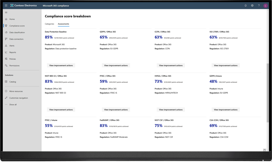The width and height of the screenshot is (272, 162).
Task: Click Regulation: FedRAMP Moderate text
Action: tap(114, 137)
